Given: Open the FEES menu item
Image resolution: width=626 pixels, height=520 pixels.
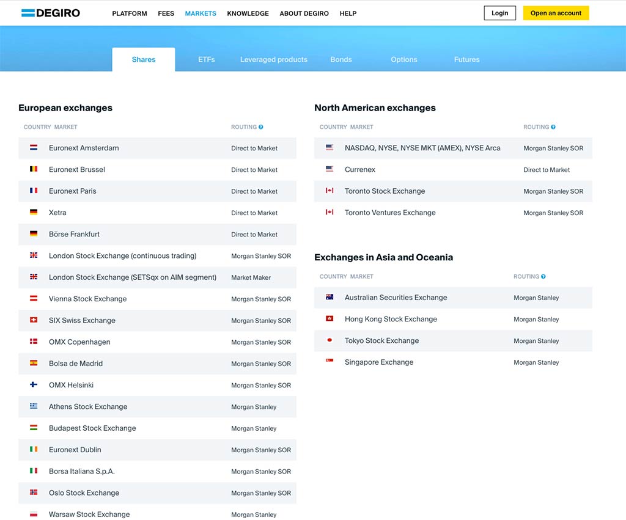Looking at the screenshot, I should (166, 13).
